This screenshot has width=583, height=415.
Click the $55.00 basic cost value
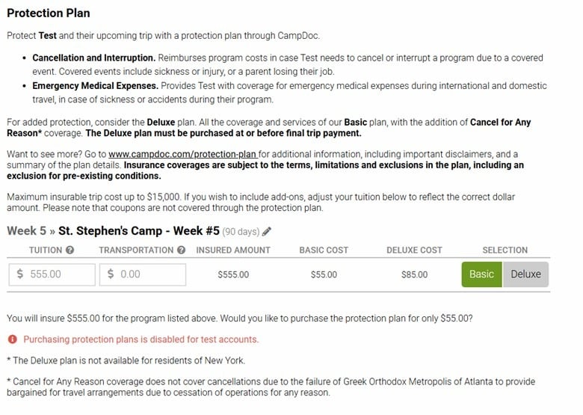[x=324, y=275]
